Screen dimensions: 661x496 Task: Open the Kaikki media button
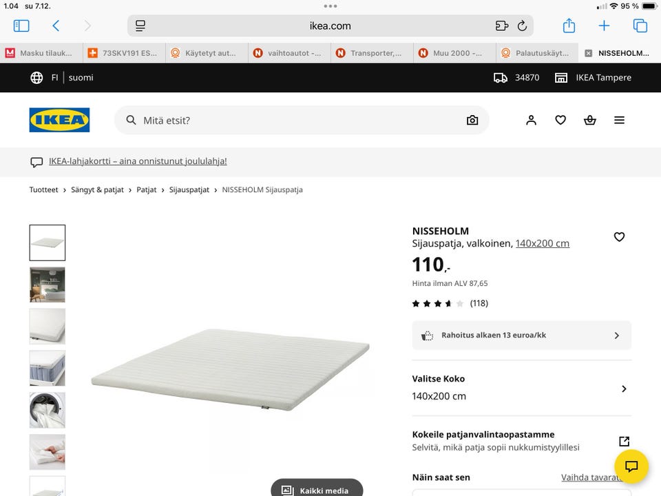[317, 490]
